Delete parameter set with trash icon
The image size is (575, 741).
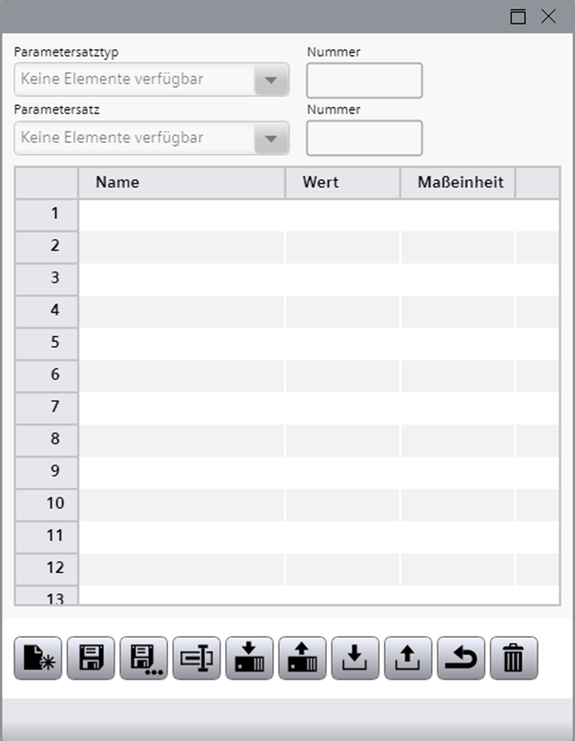pyautogui.click(x=514, y=658)
